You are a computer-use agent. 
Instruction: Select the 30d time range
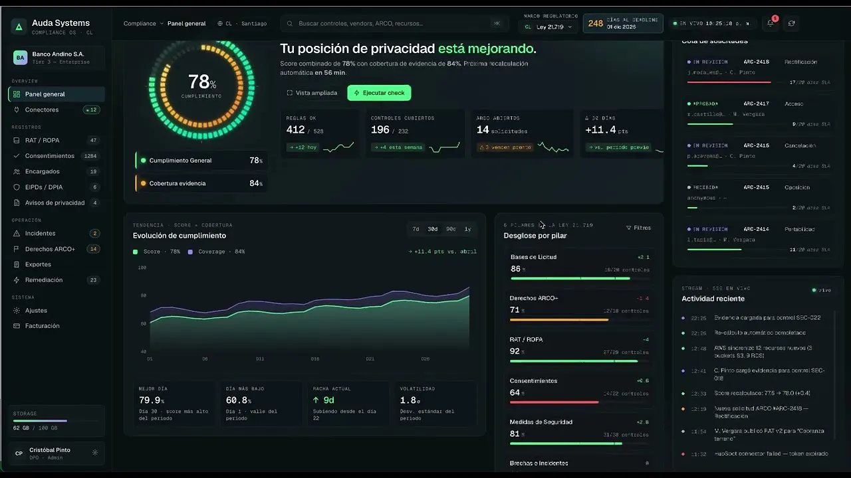point(433,229)
